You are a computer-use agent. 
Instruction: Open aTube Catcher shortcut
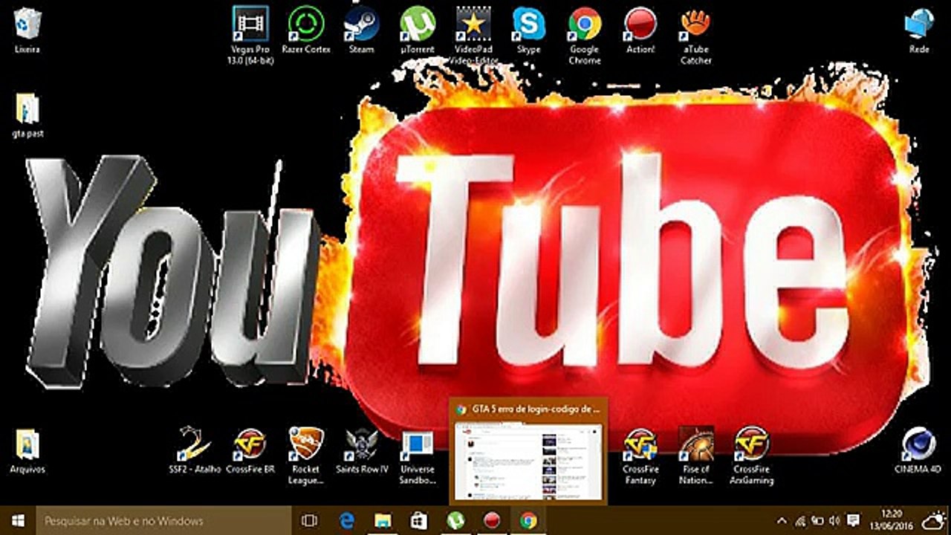coord(696,35)
